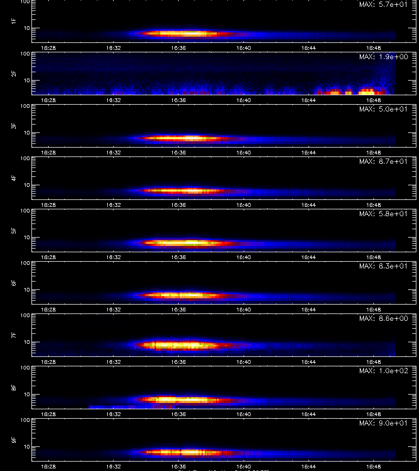Click the bright emission core in panel 3F

point(182,139)
